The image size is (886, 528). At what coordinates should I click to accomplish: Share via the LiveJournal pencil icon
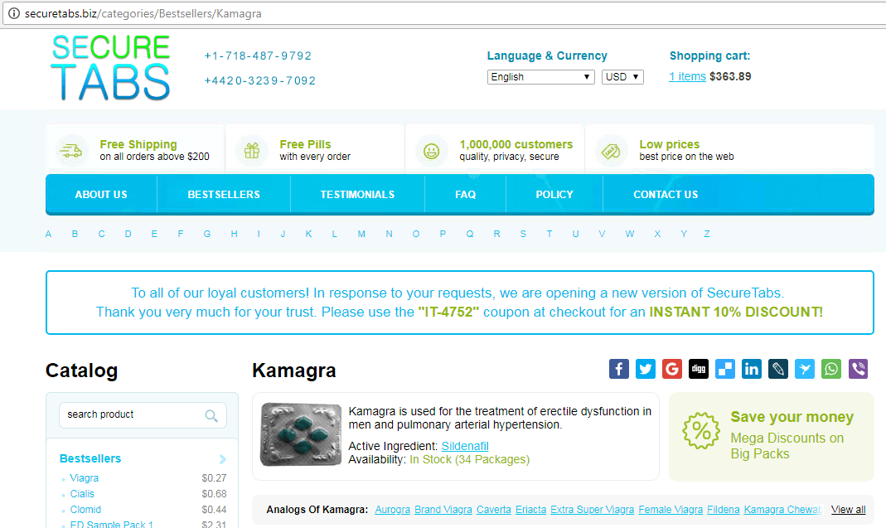coord(778,369)
